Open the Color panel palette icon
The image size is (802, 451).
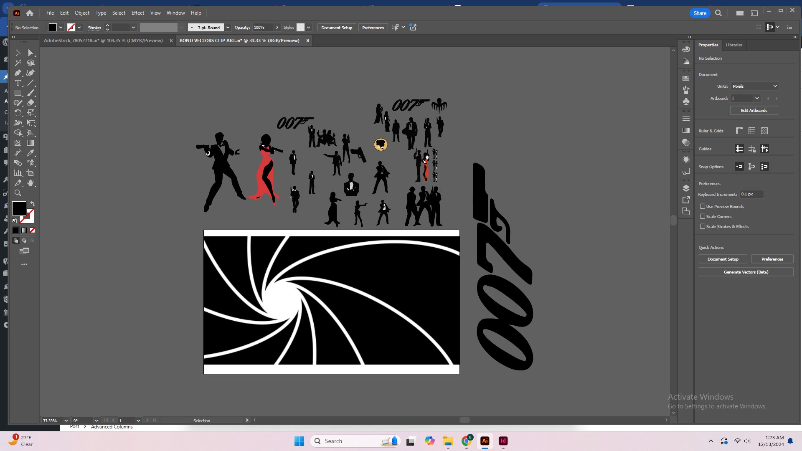tap(686, 49)
